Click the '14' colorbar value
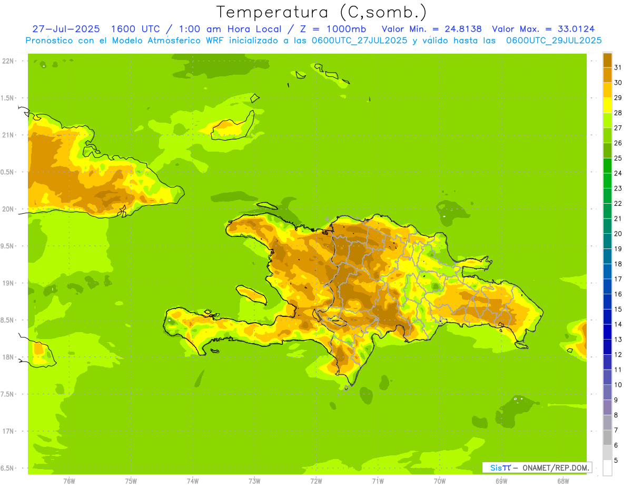 618,324
